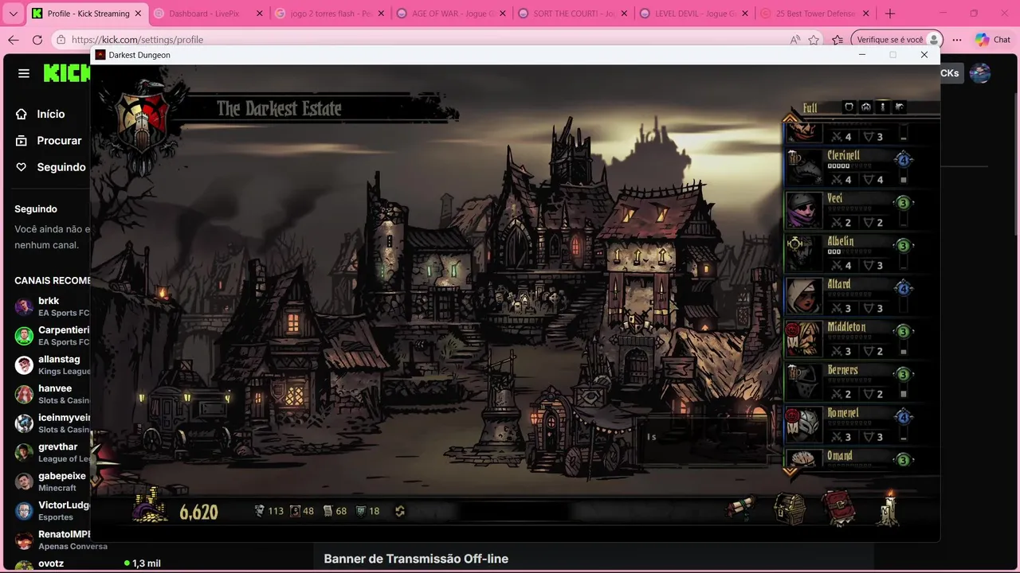
Task: Click the flag-shaped roster sort icon
Action: pyautogui.click(x=900, y=107)
